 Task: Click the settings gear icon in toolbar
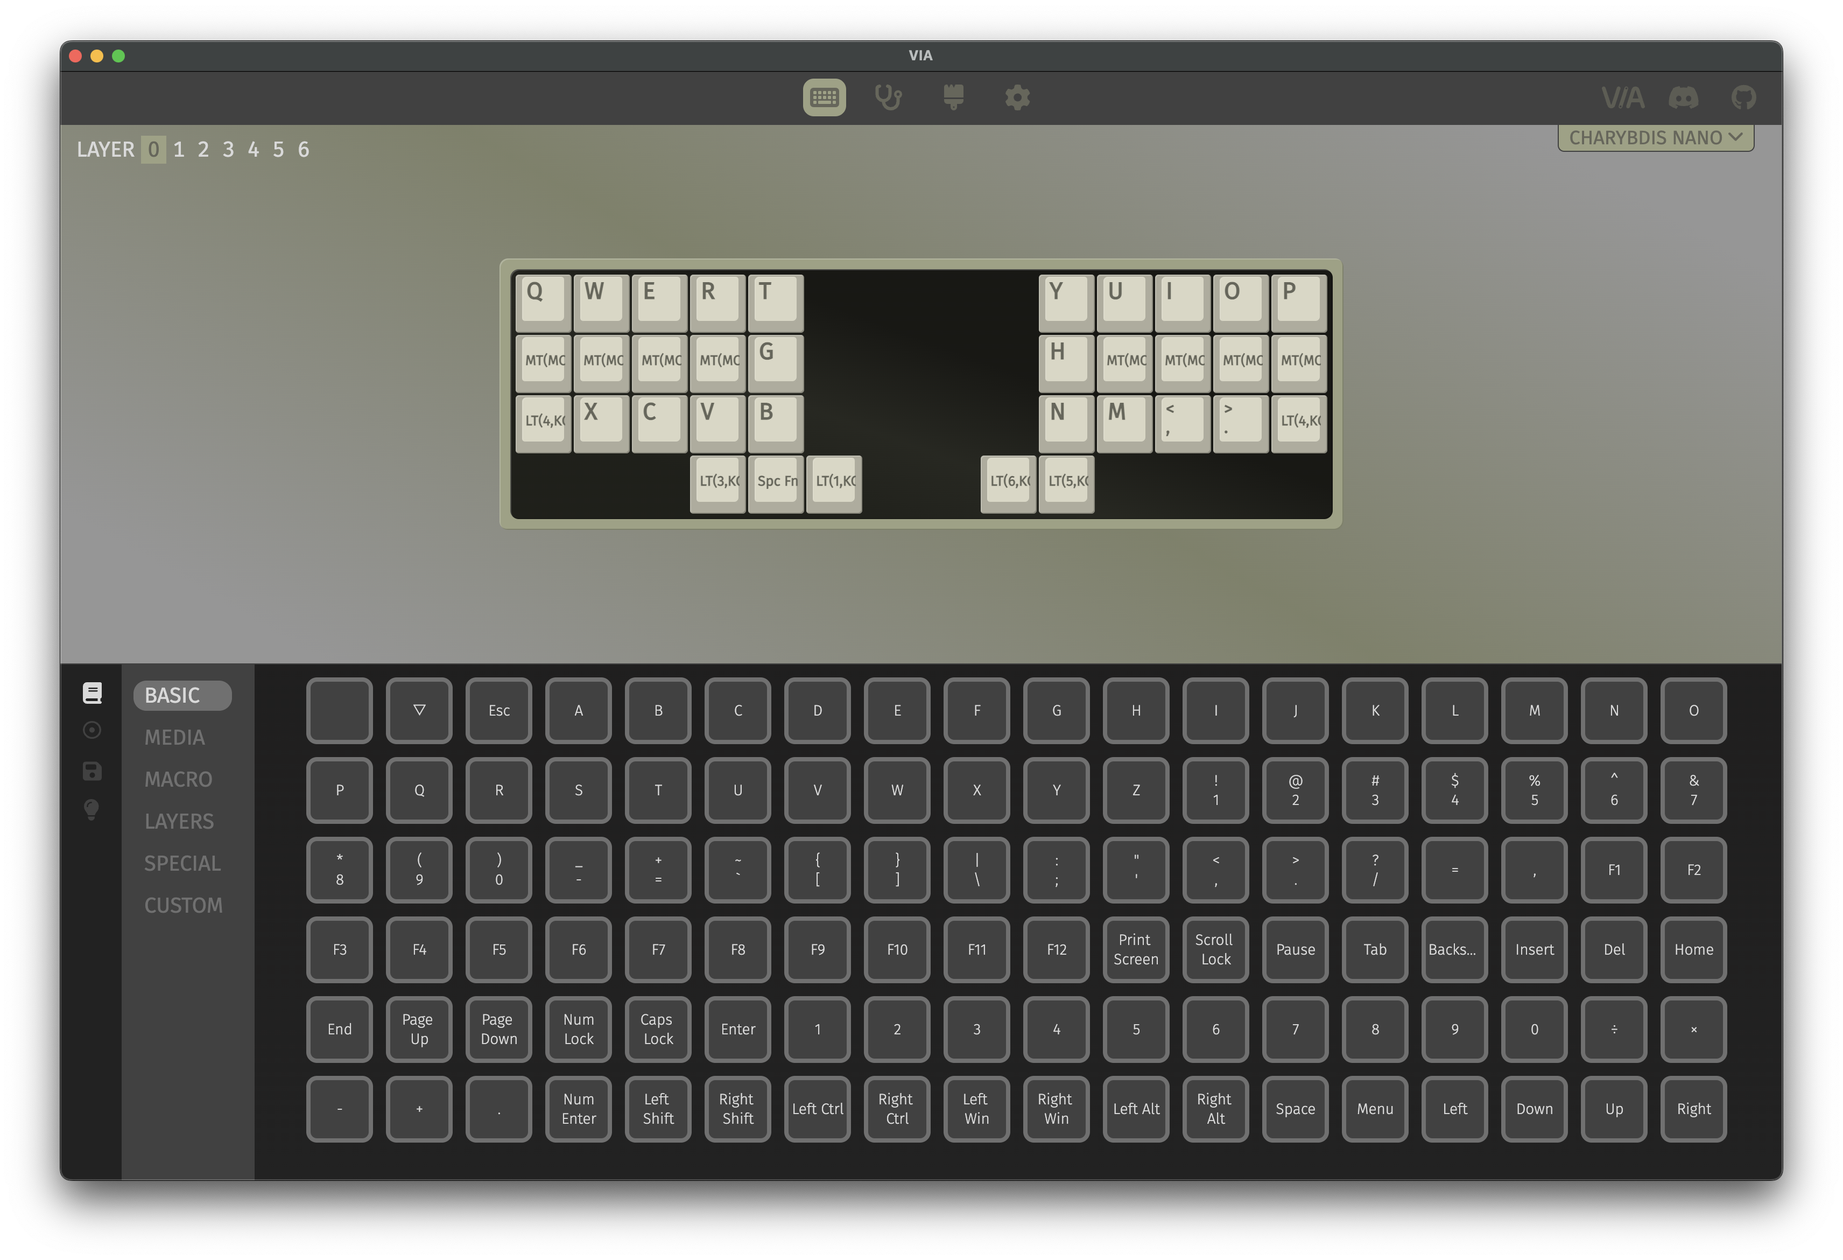tap(1019, 97)
